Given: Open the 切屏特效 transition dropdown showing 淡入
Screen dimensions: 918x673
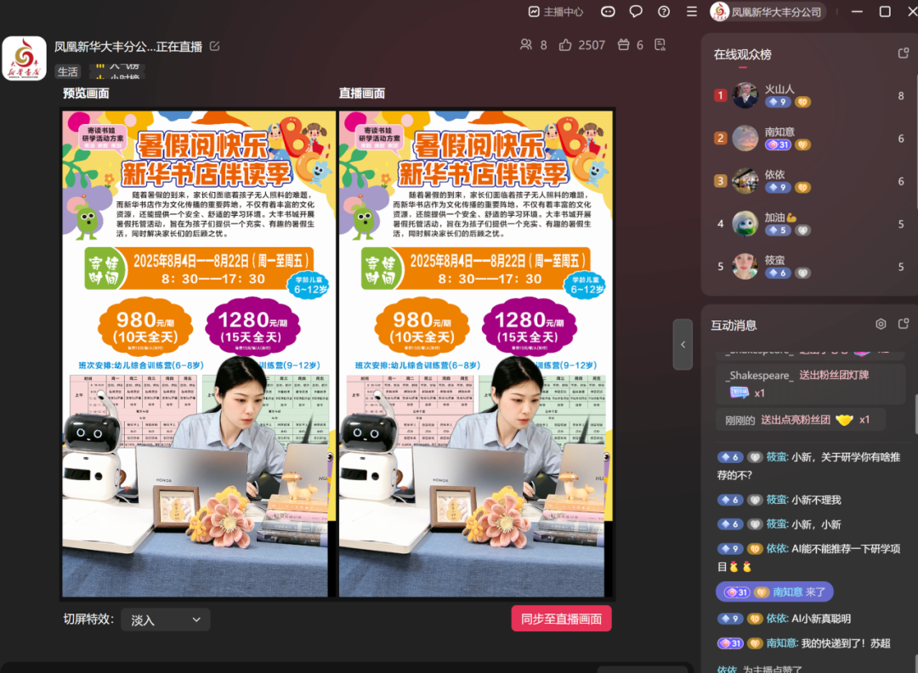Looking at the screenshot, I should tap(165, 619).
